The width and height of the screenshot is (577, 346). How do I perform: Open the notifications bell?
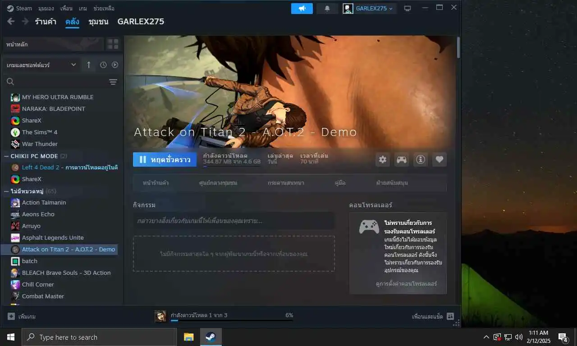[x=327, y=9]
